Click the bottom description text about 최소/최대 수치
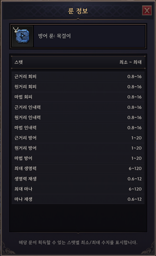156x256 pixels. pyautogui.click(x=78, y=242)
